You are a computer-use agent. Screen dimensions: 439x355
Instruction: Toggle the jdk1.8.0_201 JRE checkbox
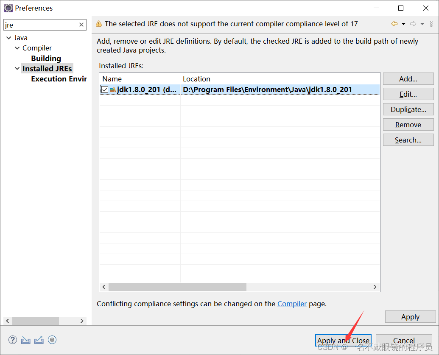[105, 89]
